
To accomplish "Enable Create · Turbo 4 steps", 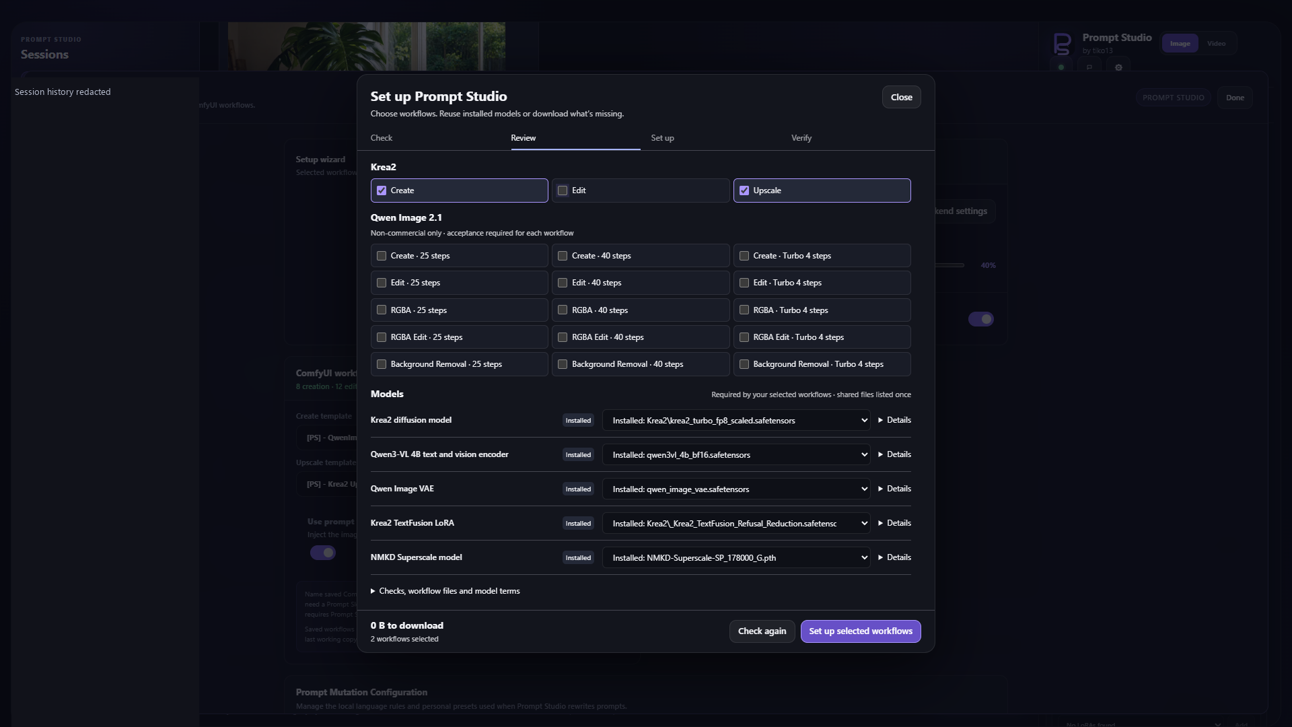I will tap(744, 256).
